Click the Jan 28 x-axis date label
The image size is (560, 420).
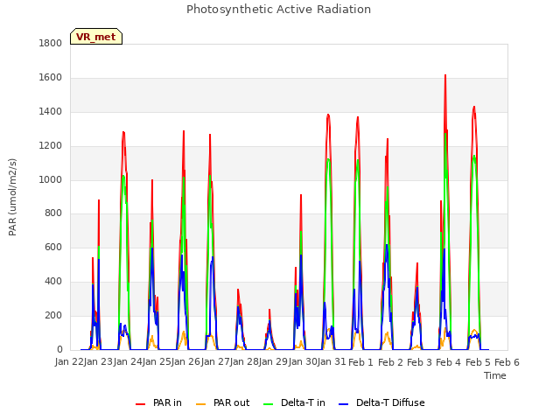click(244, 362)
